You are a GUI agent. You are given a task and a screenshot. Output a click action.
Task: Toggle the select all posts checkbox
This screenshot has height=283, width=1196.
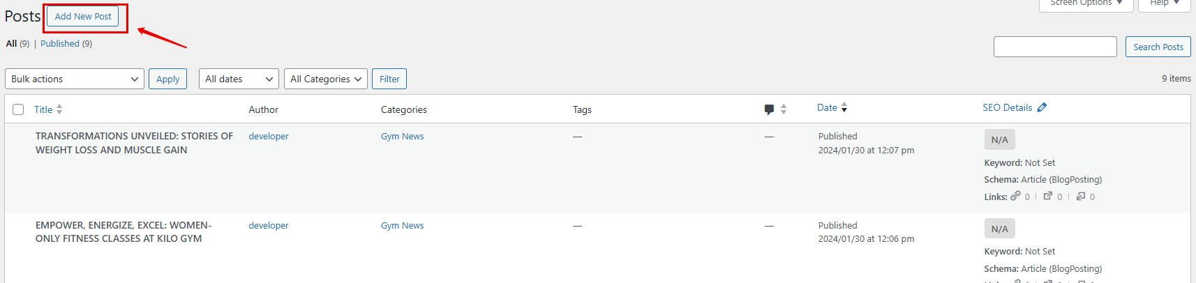[18, 109]
